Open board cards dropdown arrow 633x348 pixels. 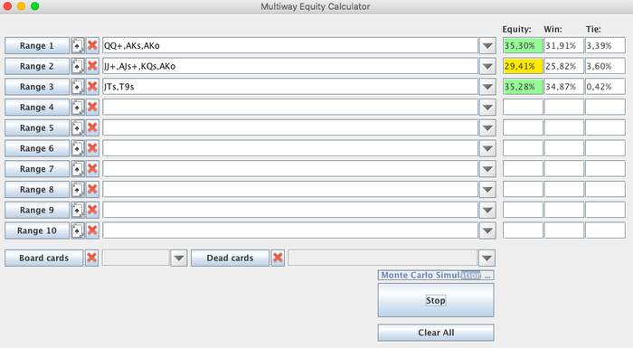179,258
